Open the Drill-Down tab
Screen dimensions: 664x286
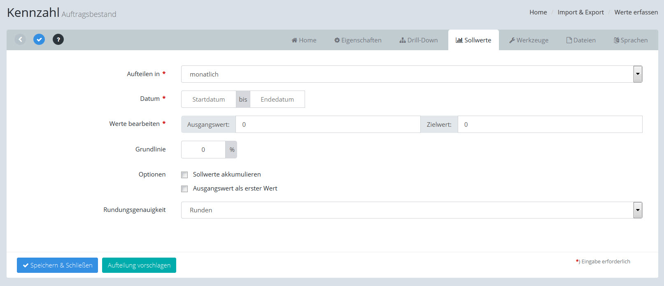pyautogui.click(x=419, y=40)
